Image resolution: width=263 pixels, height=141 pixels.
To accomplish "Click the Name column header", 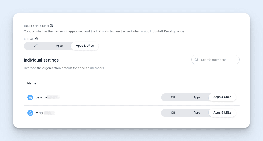I will [x=32, y=83].
